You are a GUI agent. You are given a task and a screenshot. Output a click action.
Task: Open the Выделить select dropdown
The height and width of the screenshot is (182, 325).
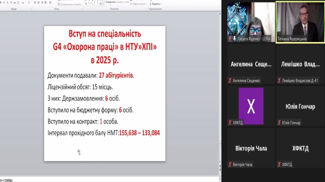click(x=155, y=4)
